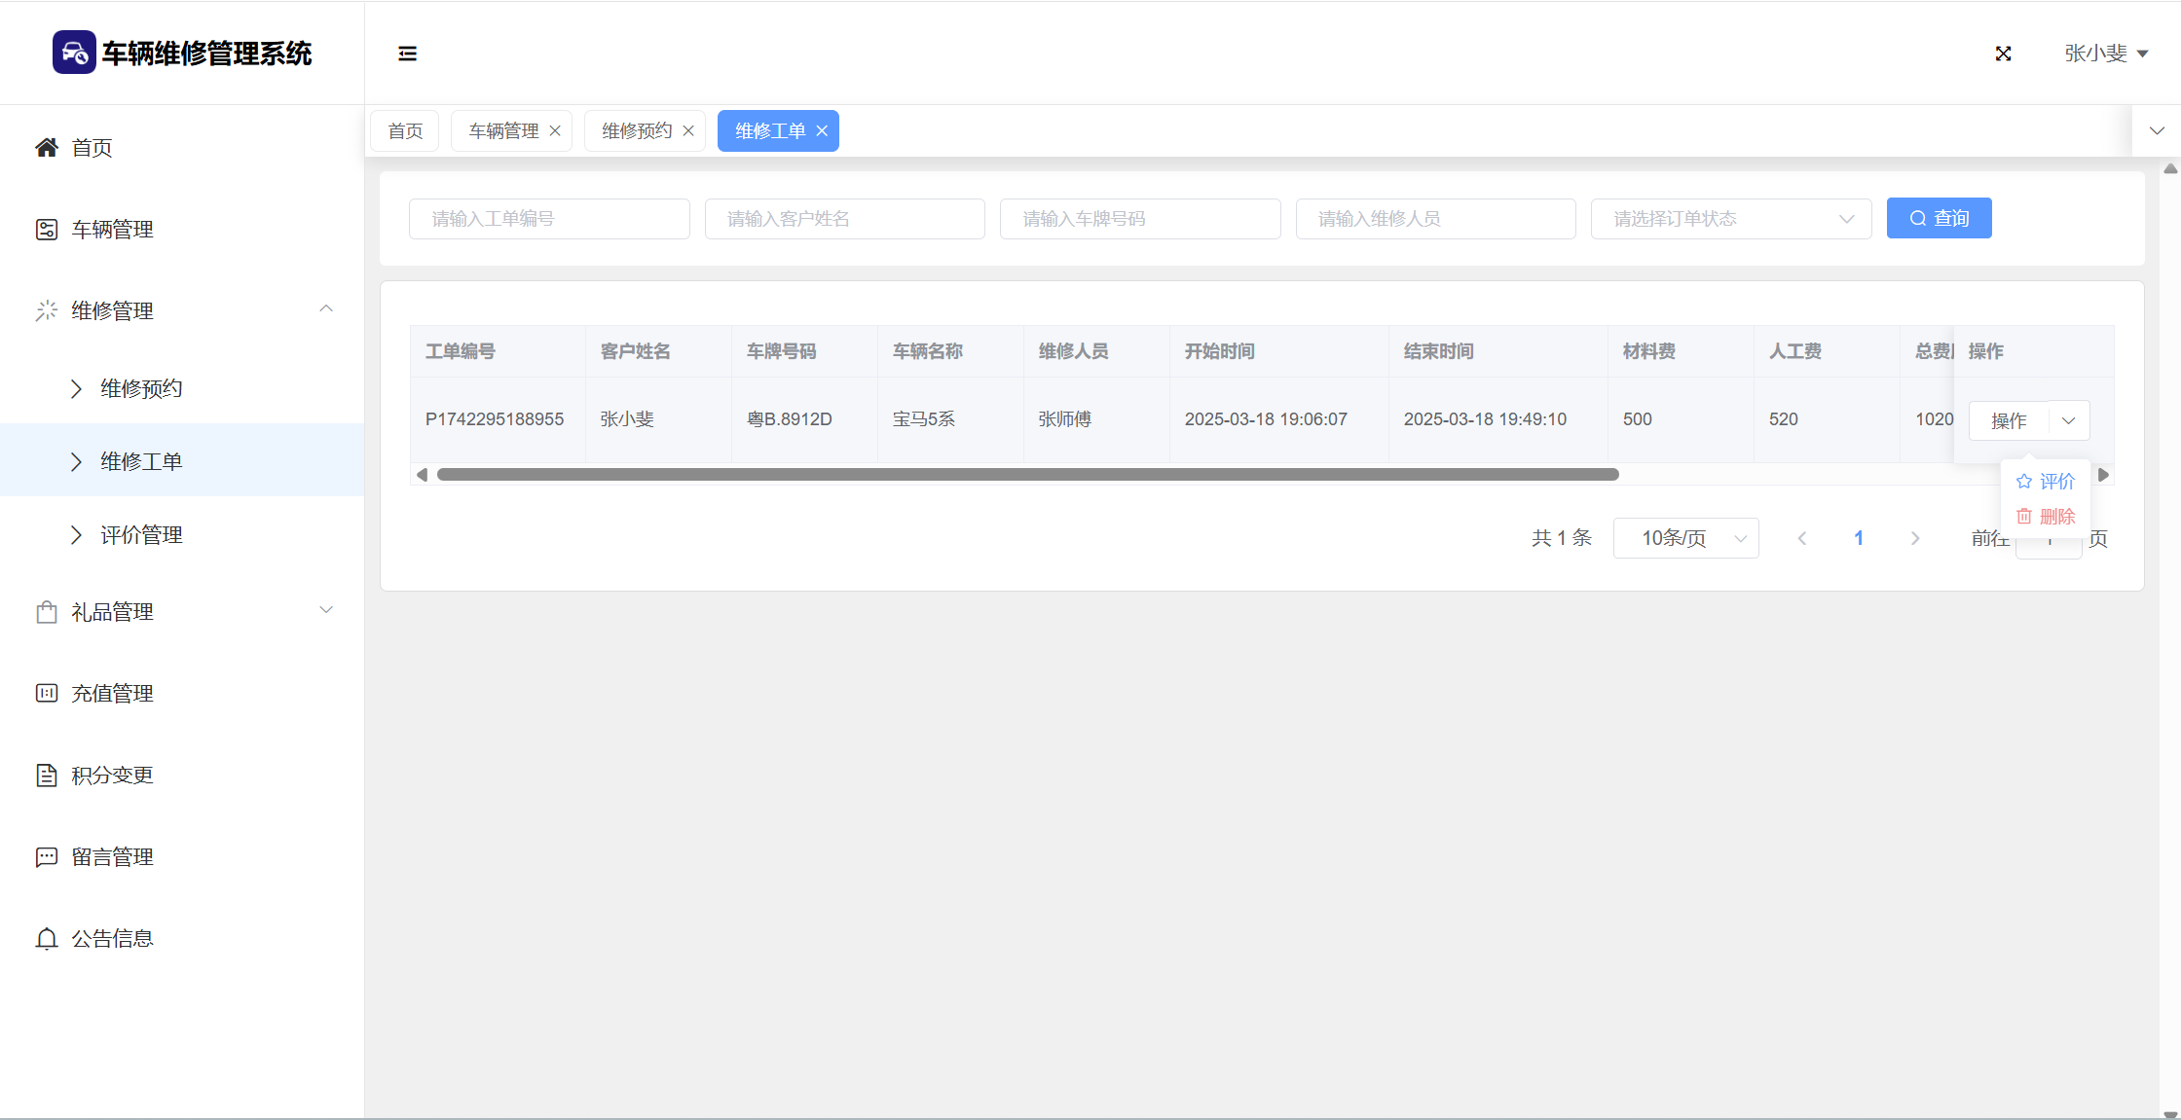
Task: Click the announcement bell icon
Action: click(46, 938)
